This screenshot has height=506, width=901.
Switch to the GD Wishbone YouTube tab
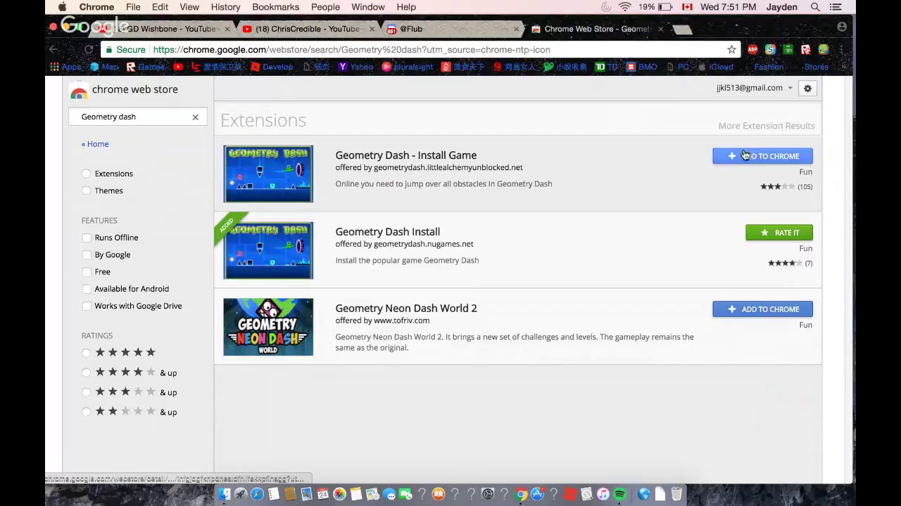[163, 29]
